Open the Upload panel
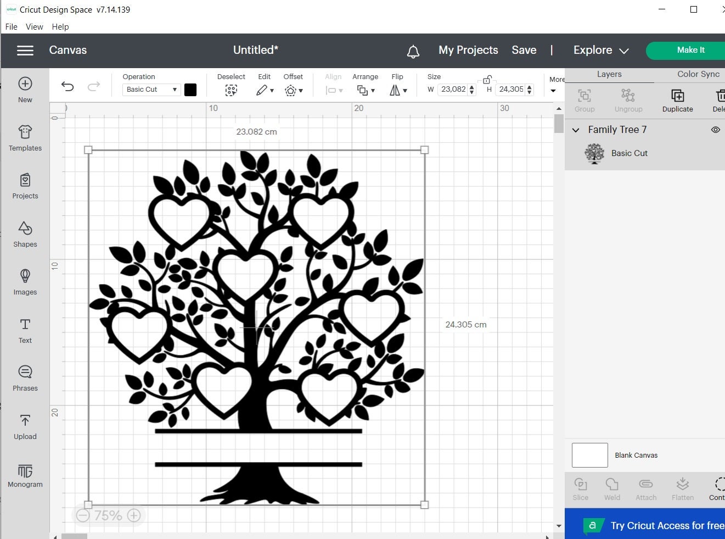 pos(25,427)
